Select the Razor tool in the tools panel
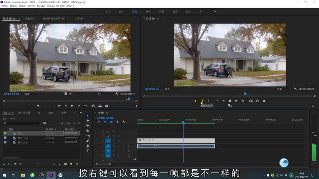319x179 pixels. point(88,131)
